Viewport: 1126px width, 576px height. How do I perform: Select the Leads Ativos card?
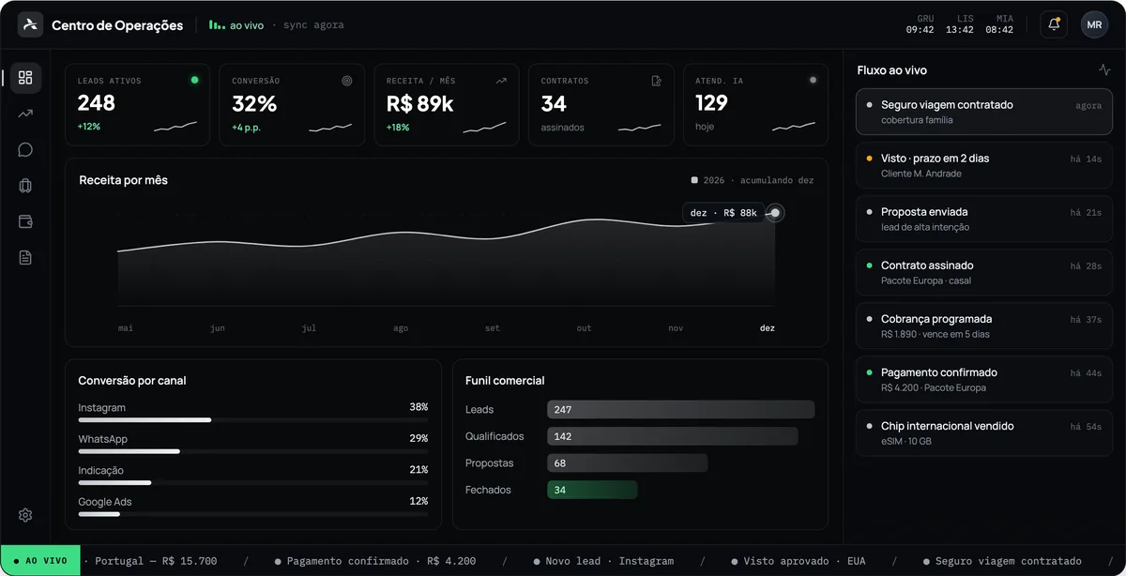pos(137,105)
